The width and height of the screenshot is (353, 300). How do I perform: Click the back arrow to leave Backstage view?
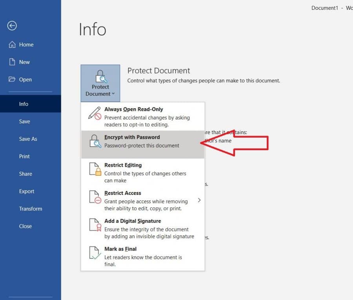12,25
